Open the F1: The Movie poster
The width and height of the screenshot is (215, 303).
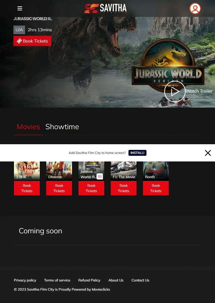point(124,171)
